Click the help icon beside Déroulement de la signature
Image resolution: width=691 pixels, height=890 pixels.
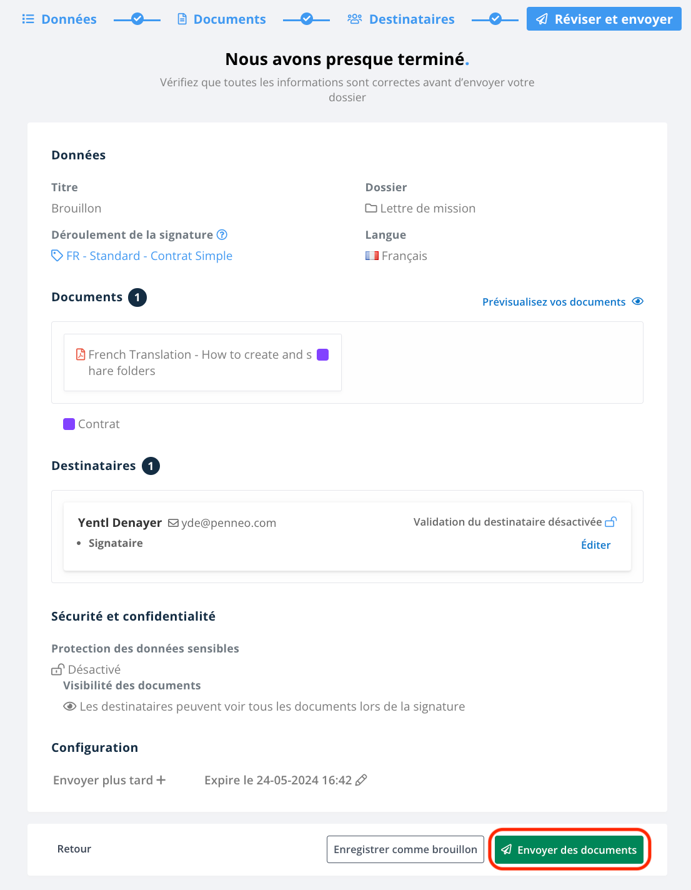coord(222,235)
